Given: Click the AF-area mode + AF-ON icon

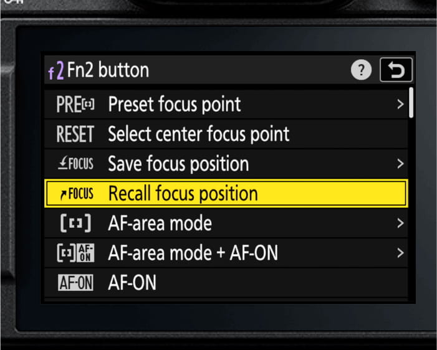Looking at the screenshot, I should 75,253.
